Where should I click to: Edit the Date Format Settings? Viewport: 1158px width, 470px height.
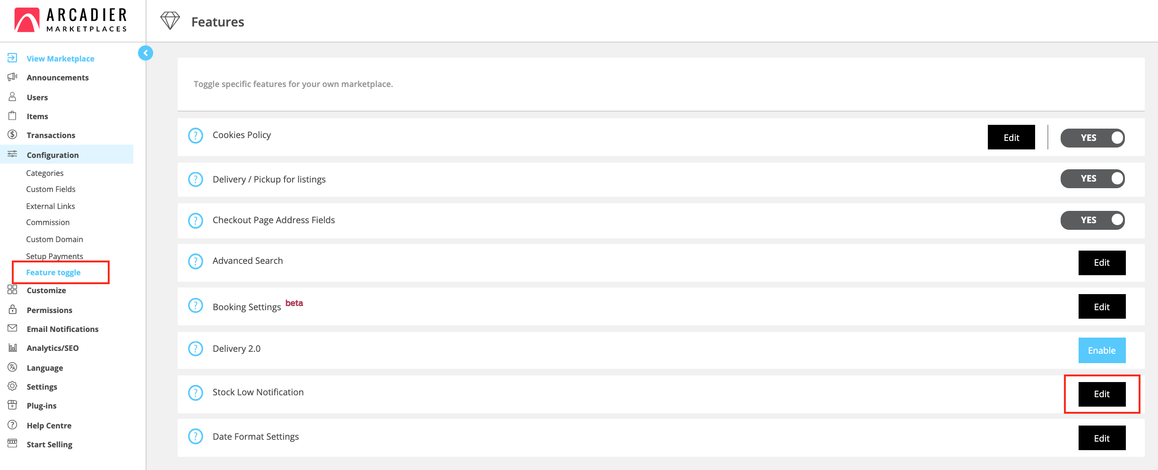click(x=1102, y=438)
